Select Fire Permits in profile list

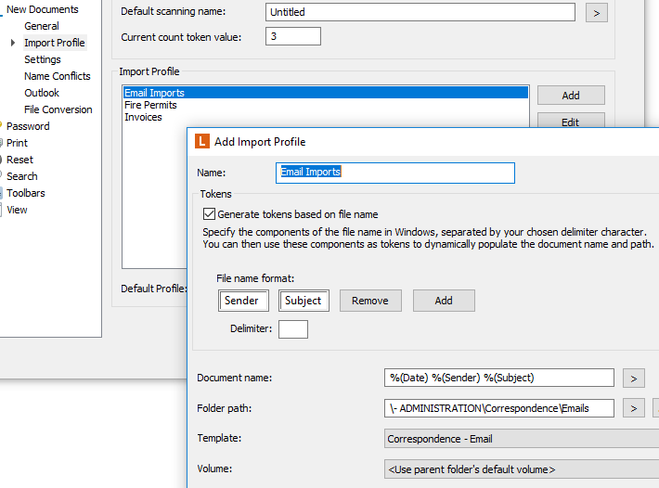[x=150, y=105]
